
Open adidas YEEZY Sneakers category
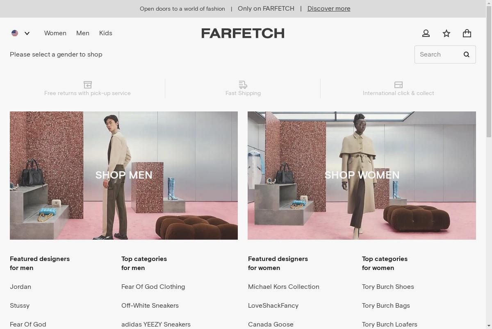(156, 324)
